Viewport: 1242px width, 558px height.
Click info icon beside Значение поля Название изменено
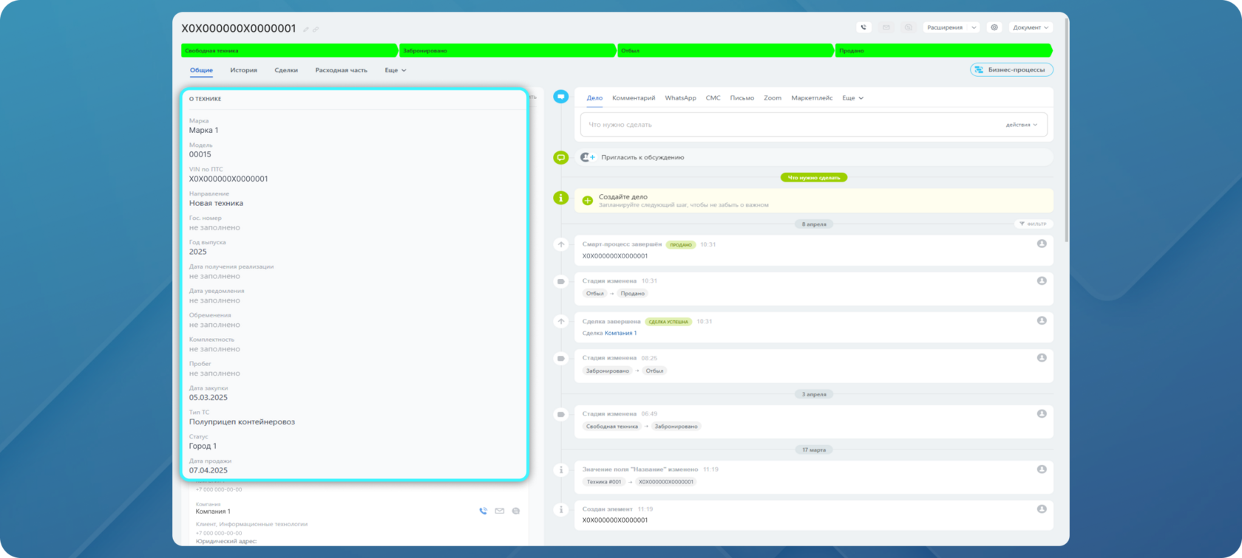pyautogui.click(x=561, y=469)
